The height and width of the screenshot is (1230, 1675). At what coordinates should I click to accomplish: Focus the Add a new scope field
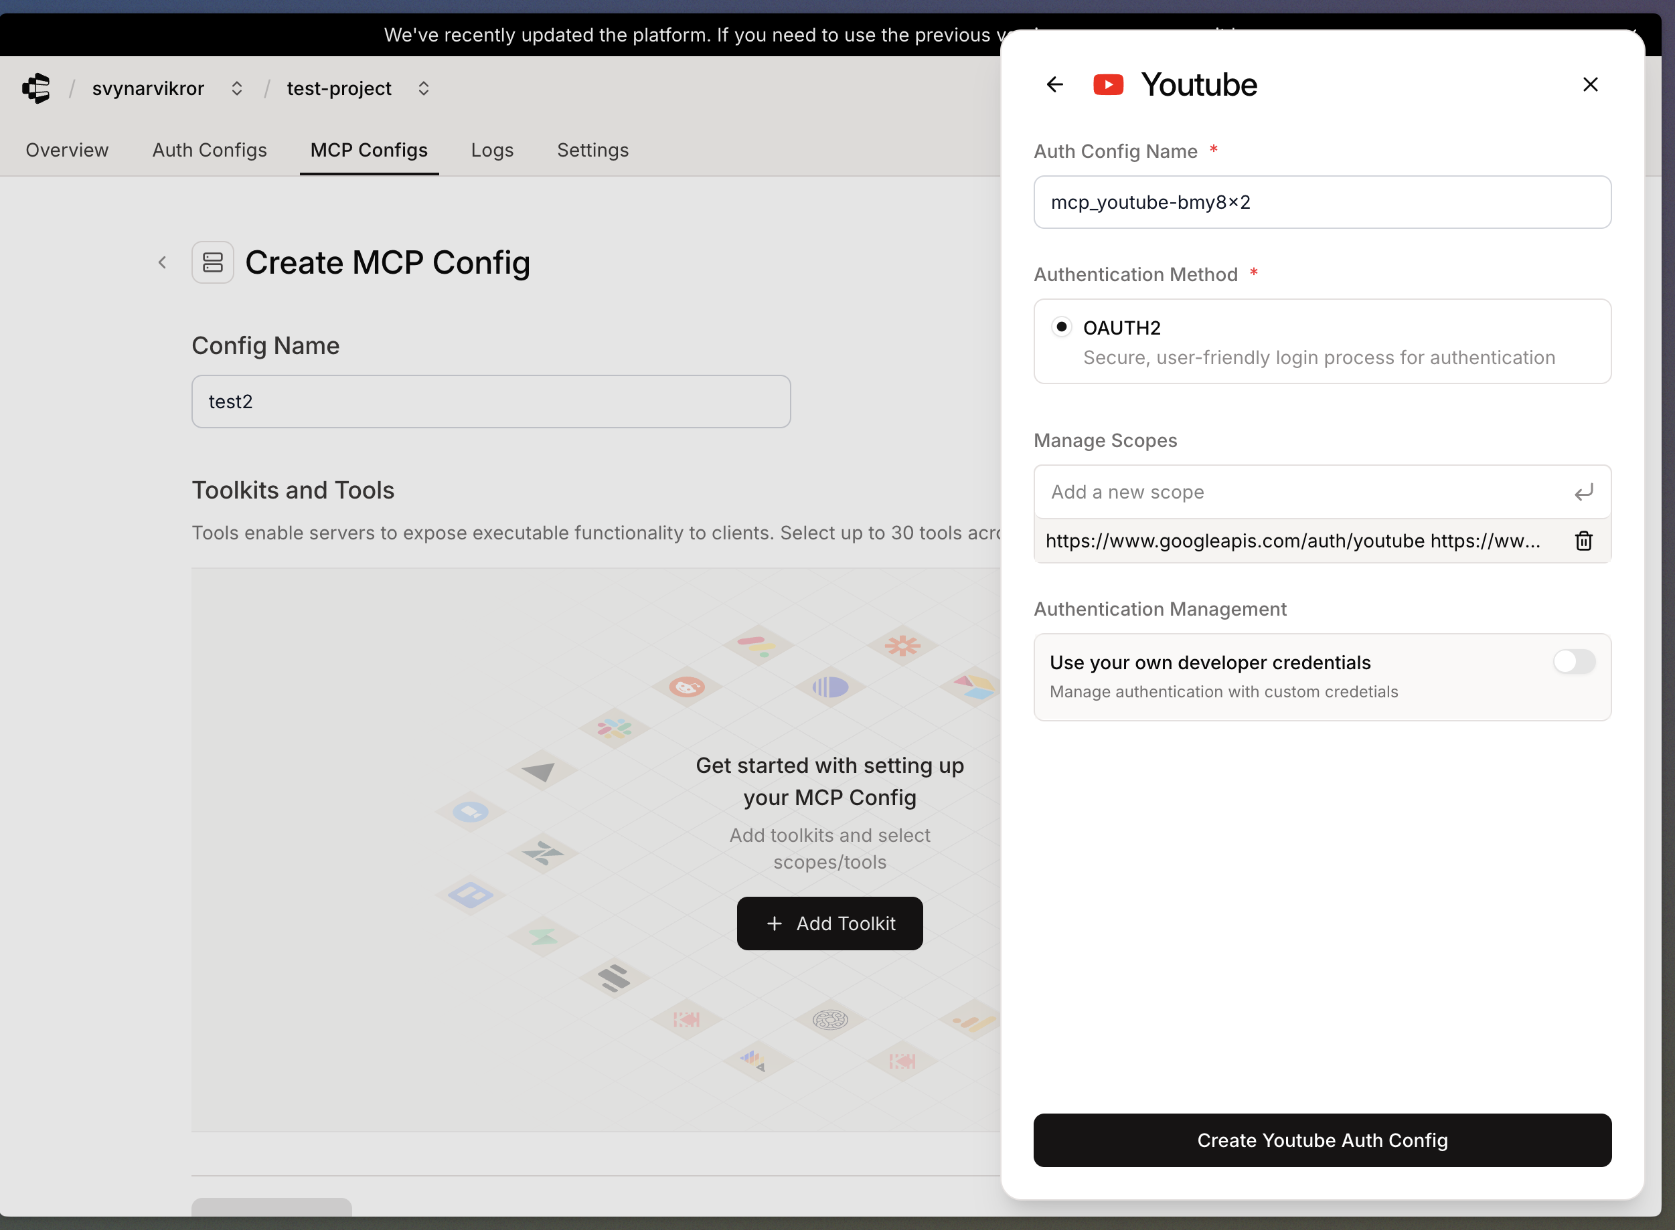[x=1296, y=492]
